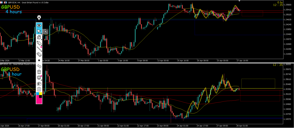Toggle ink visibility with the eye icon
This screenshot has width=294, height=128.
pyautogui.click(x=39, y=25)
